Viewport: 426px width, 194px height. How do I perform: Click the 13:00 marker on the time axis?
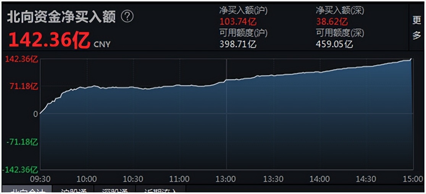(x=226, y=179)
